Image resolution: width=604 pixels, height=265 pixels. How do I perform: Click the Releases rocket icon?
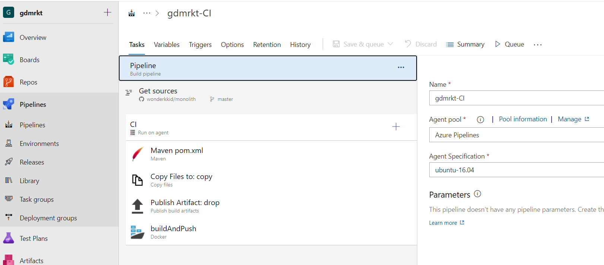click(9, 162)
